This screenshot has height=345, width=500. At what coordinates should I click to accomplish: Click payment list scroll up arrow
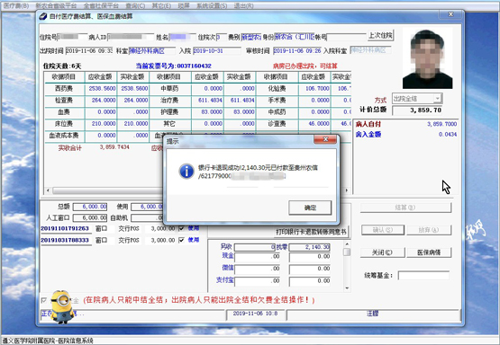click(x=347, y=244)
